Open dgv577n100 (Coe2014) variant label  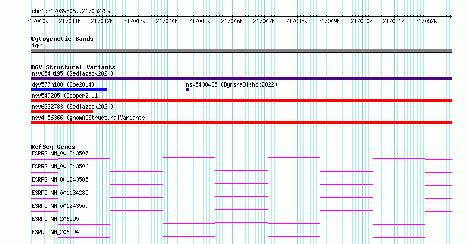tap(63, 84)
